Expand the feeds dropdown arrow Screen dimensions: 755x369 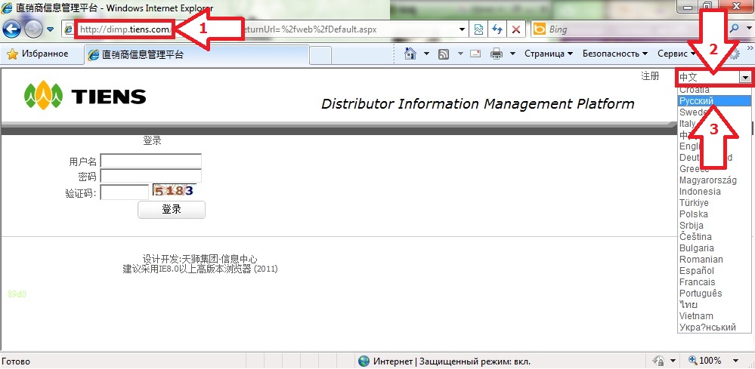pyautogui.click(x=460, y=54)
